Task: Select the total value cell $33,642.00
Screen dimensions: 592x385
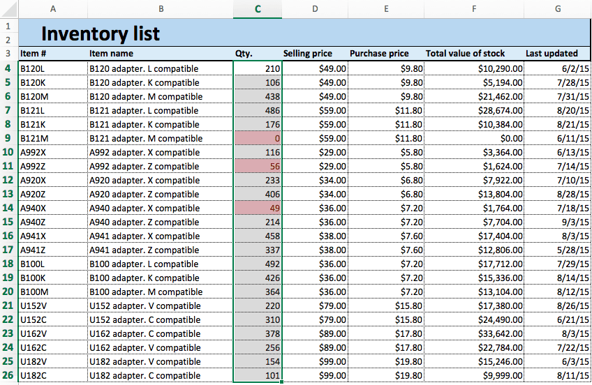Action: pyautogui.click(x=474, y=333)
